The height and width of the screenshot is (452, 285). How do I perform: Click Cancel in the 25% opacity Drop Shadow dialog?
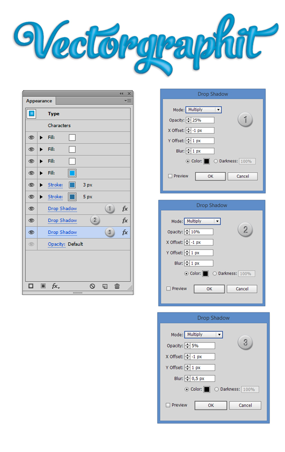[x=243, y=176]
